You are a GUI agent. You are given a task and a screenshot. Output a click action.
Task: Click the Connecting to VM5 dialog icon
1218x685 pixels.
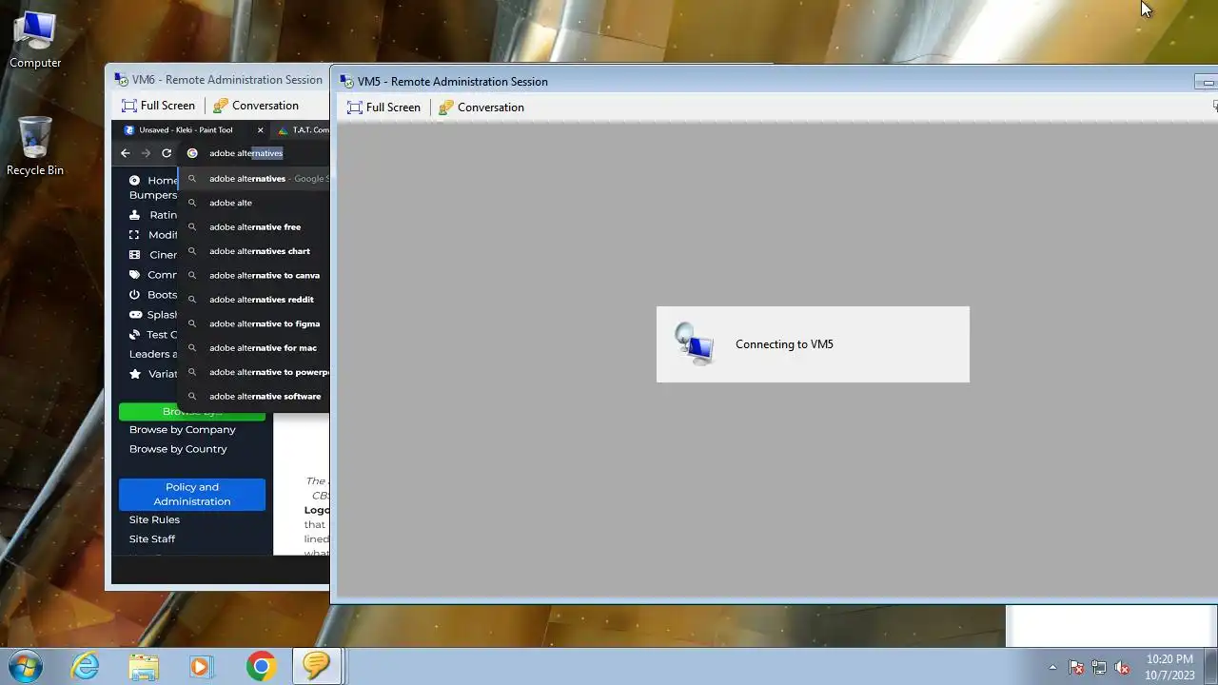[694, 343]
